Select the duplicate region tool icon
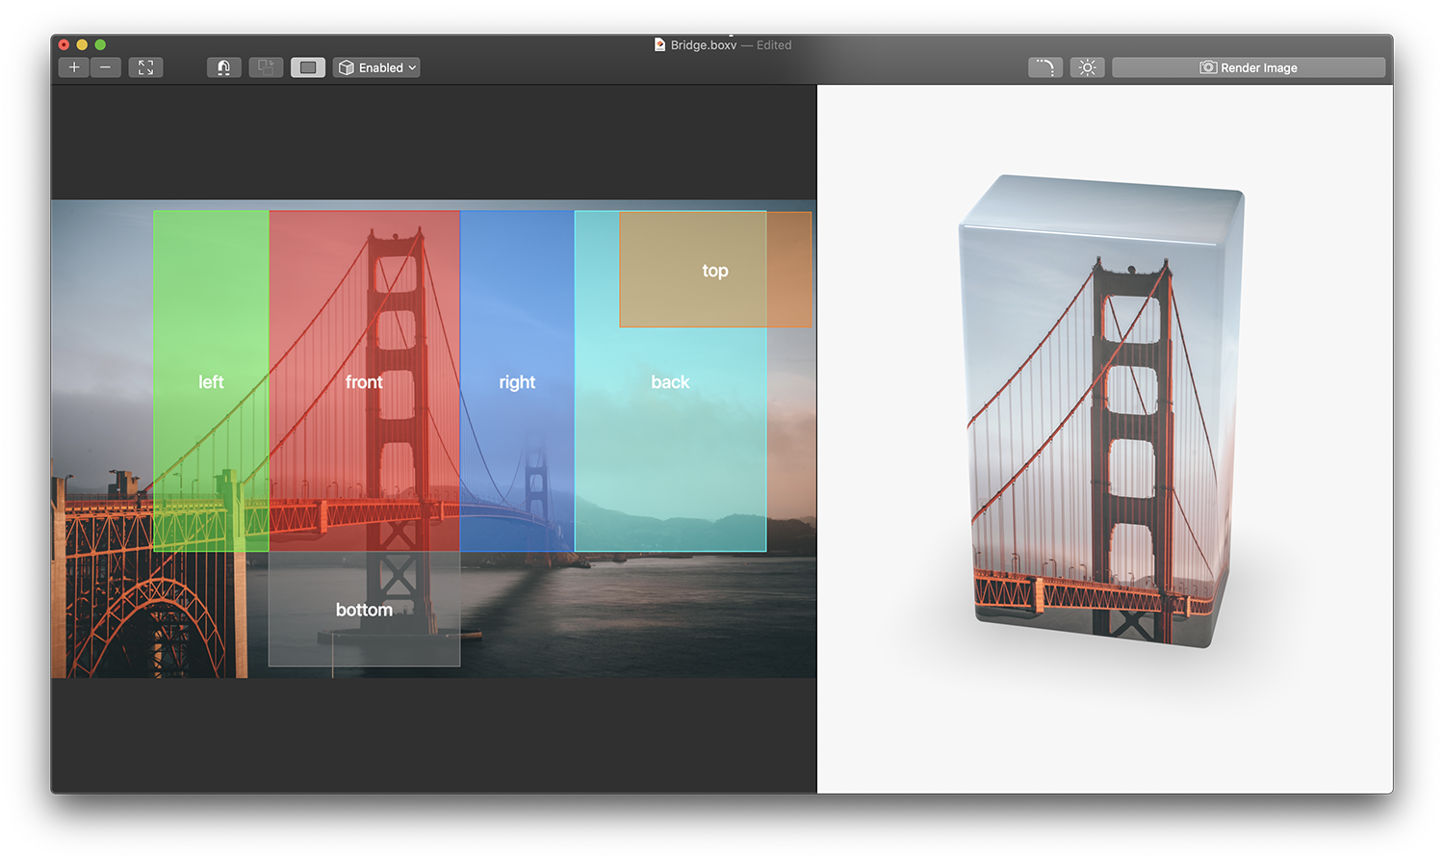 click(266, 67)
